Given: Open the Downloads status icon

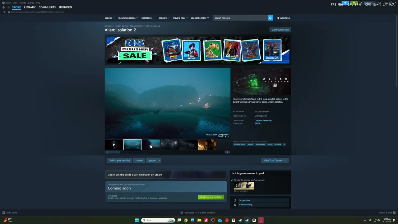Looking at the screenshot, I should pyautogui.click(x=182, y=213).
